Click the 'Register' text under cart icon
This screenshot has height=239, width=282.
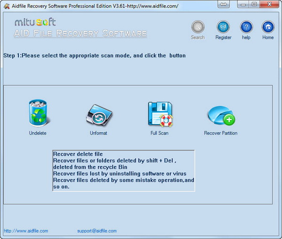(x=223, y=37)
